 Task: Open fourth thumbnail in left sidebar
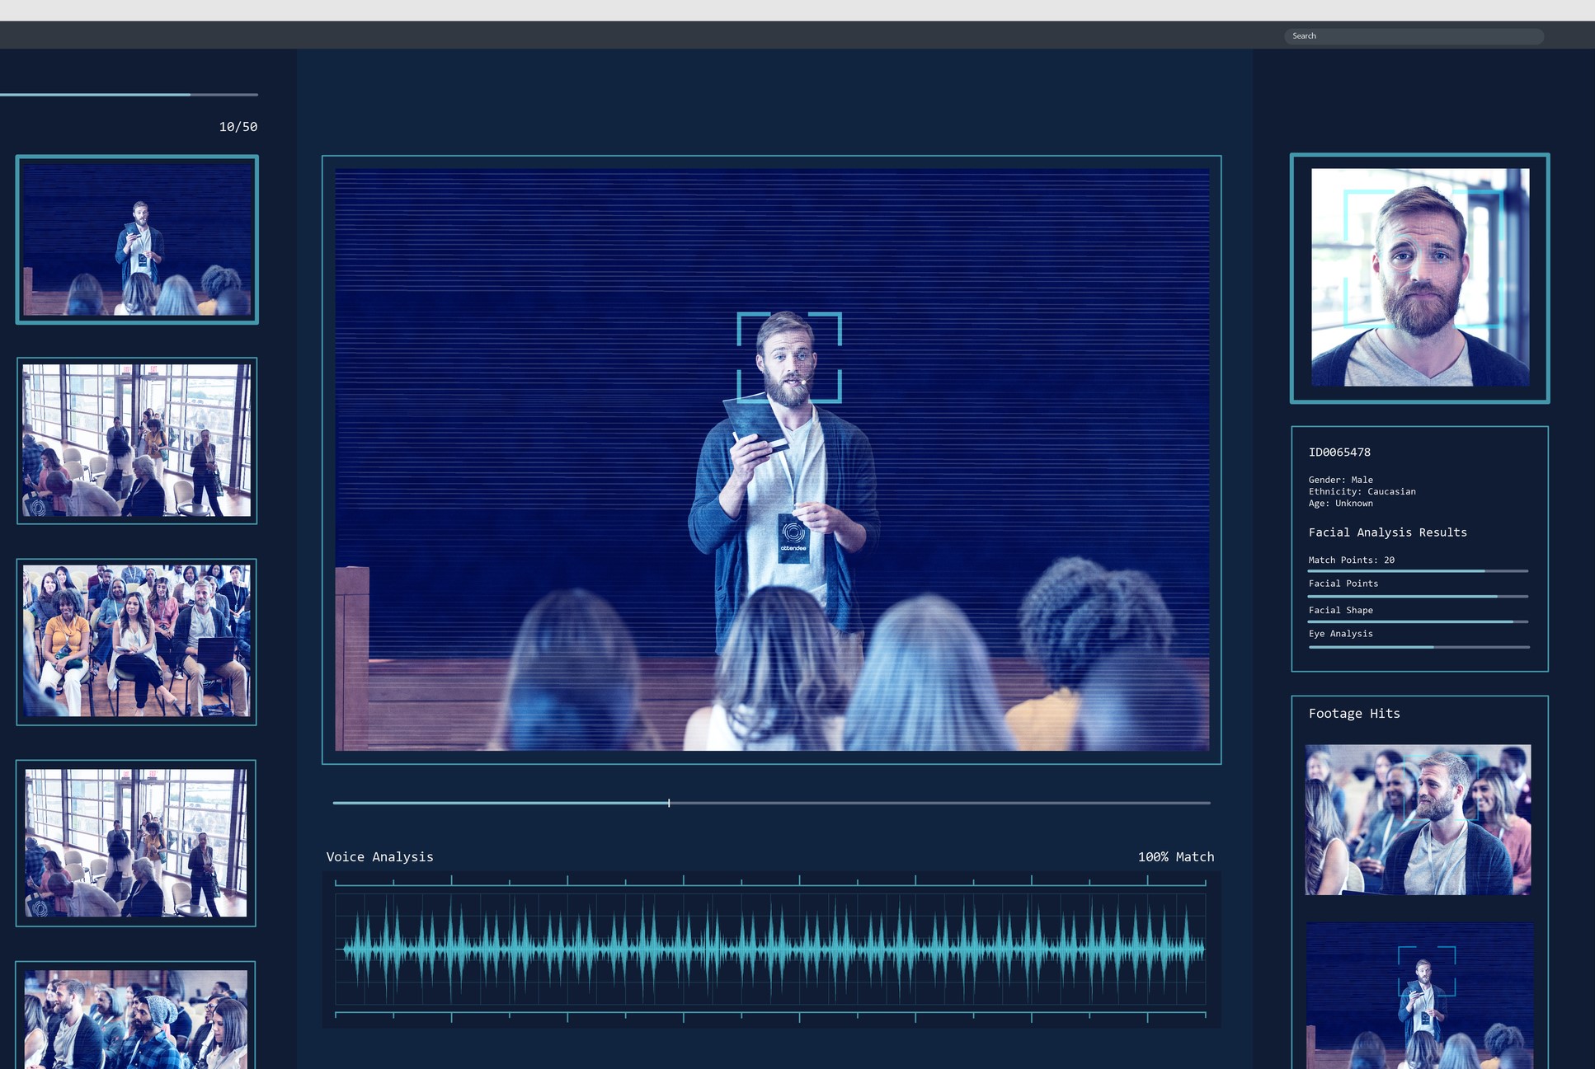(x=136, y=842)
